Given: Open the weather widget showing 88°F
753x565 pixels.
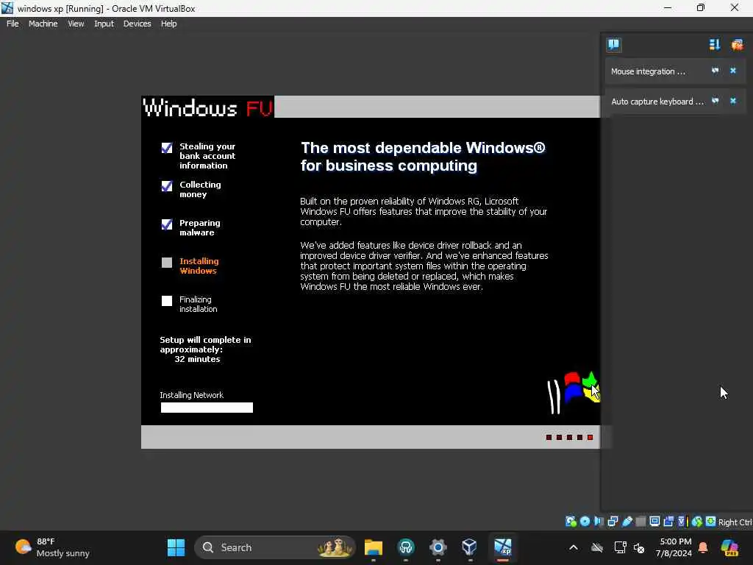Looking at the screenshot, I should point(52,547).
